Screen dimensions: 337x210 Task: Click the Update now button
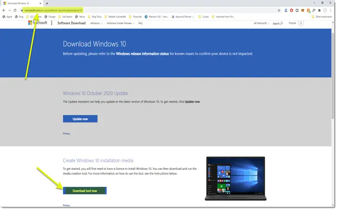pyautogui.click(x=80, y=119)
